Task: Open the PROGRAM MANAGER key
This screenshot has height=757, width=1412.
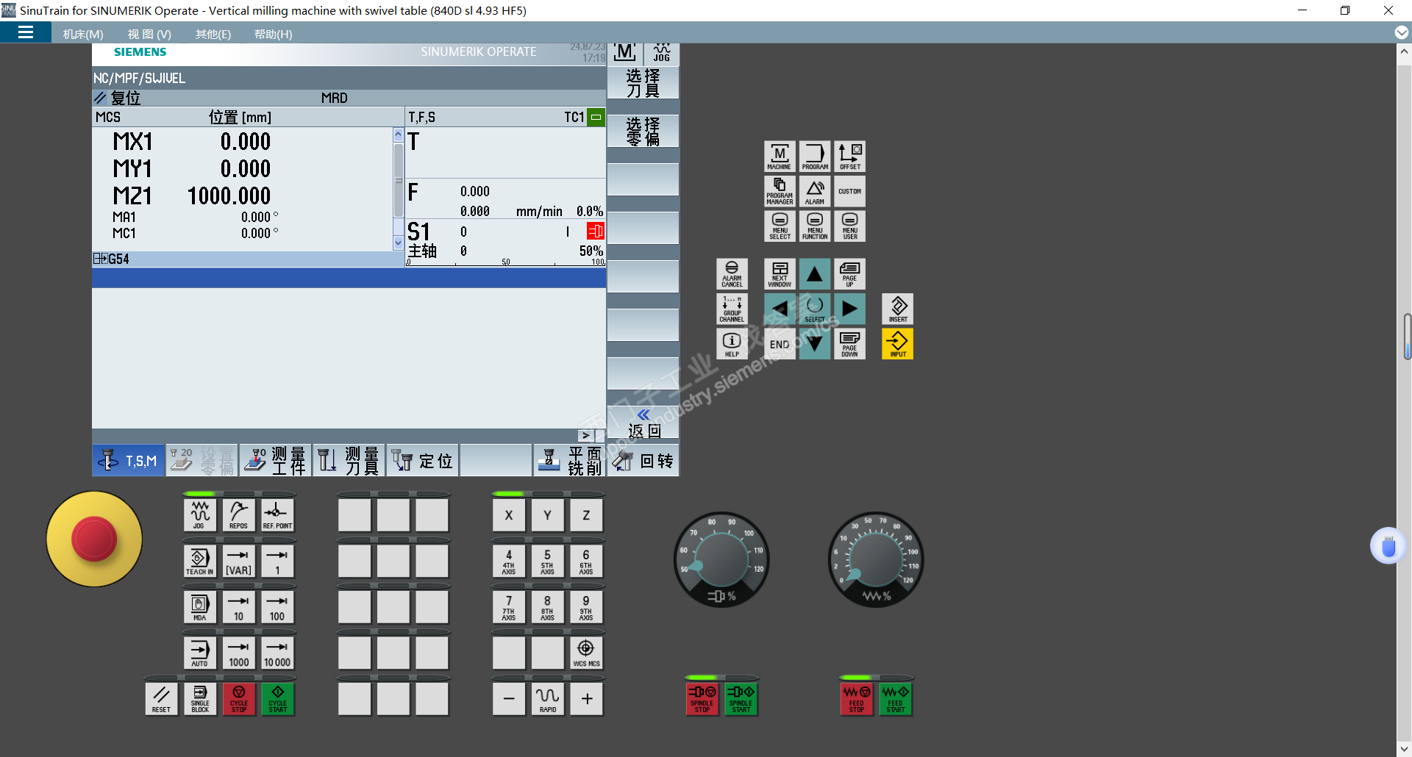Action: [x=780, y=191]
